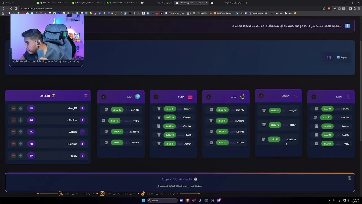Open the Windows Start menu
The image size is (362, 204).
[143, 201]
